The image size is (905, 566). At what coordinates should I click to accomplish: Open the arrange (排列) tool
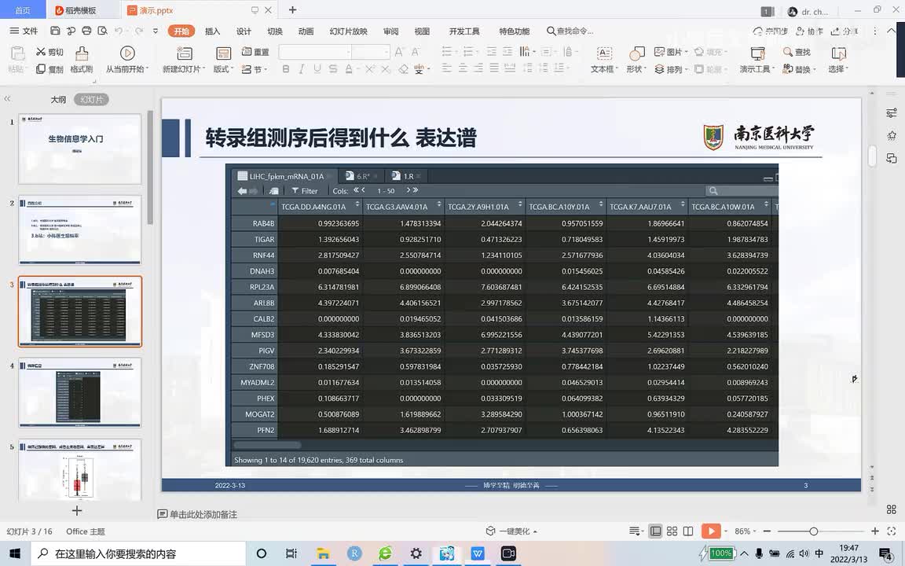[x=671, y=69]
